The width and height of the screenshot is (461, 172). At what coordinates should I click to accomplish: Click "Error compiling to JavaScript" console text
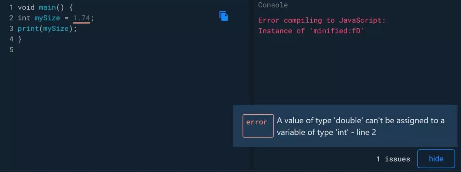[322, 20]
